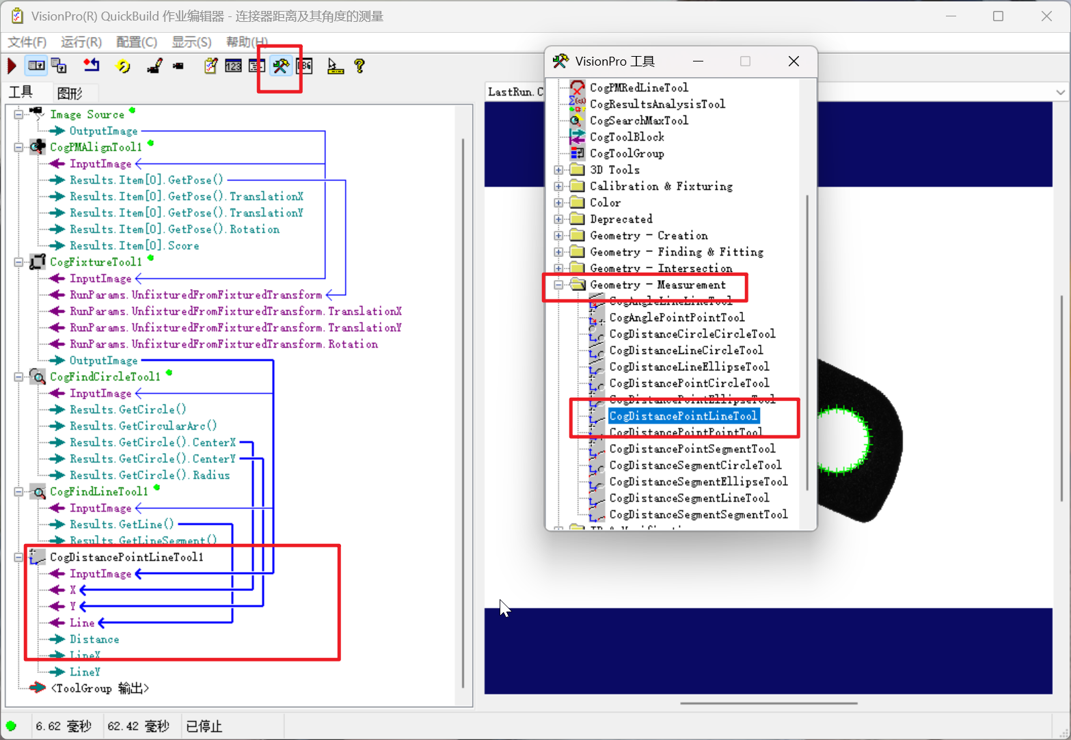Open the 文件(F) menu
The height and width of the screenshot is (740, 1071).
tap(27, 42)
